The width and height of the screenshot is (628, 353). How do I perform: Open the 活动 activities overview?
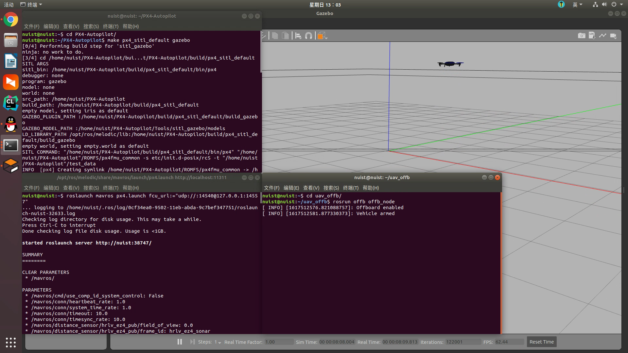point(9,5)
